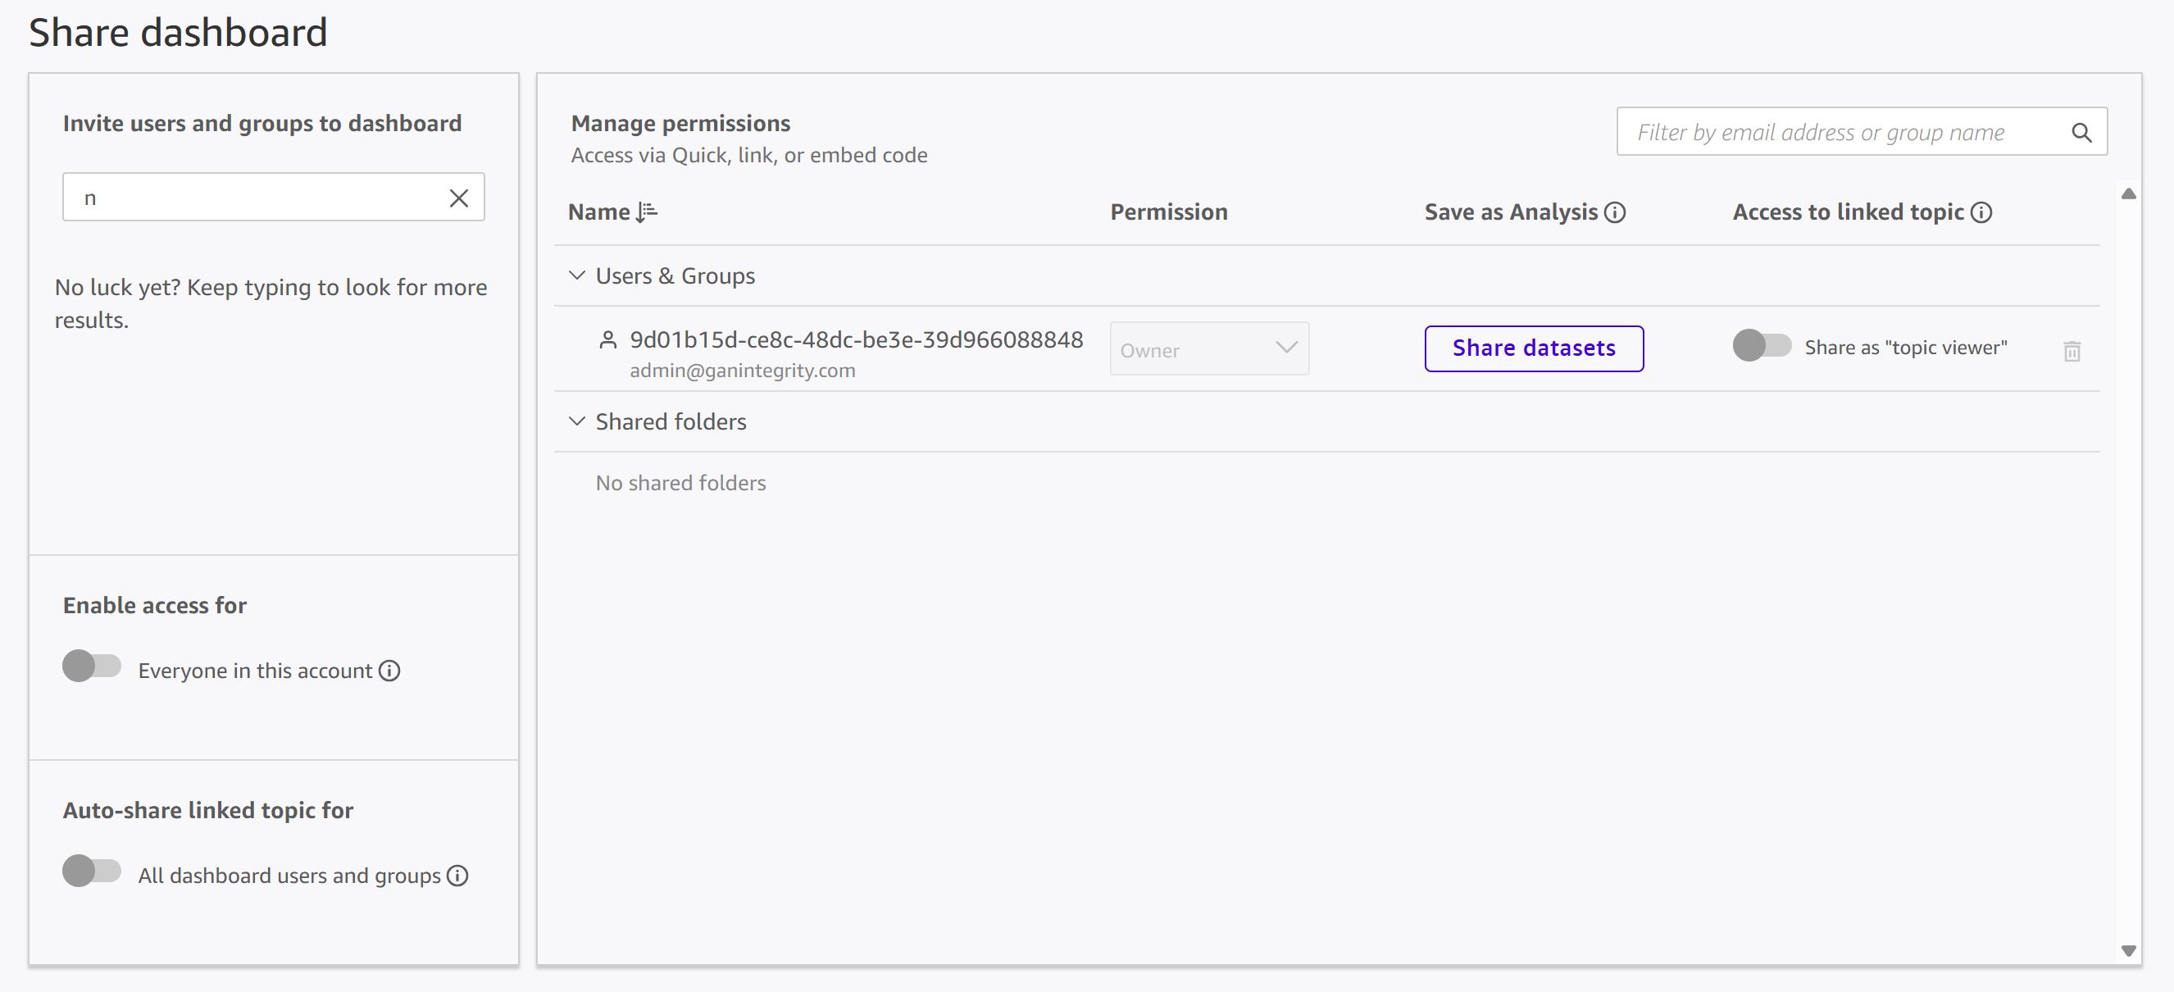2174x992 pixels.
Task: Show info for Everyone in this account
Action: click(x=389, y=671)
